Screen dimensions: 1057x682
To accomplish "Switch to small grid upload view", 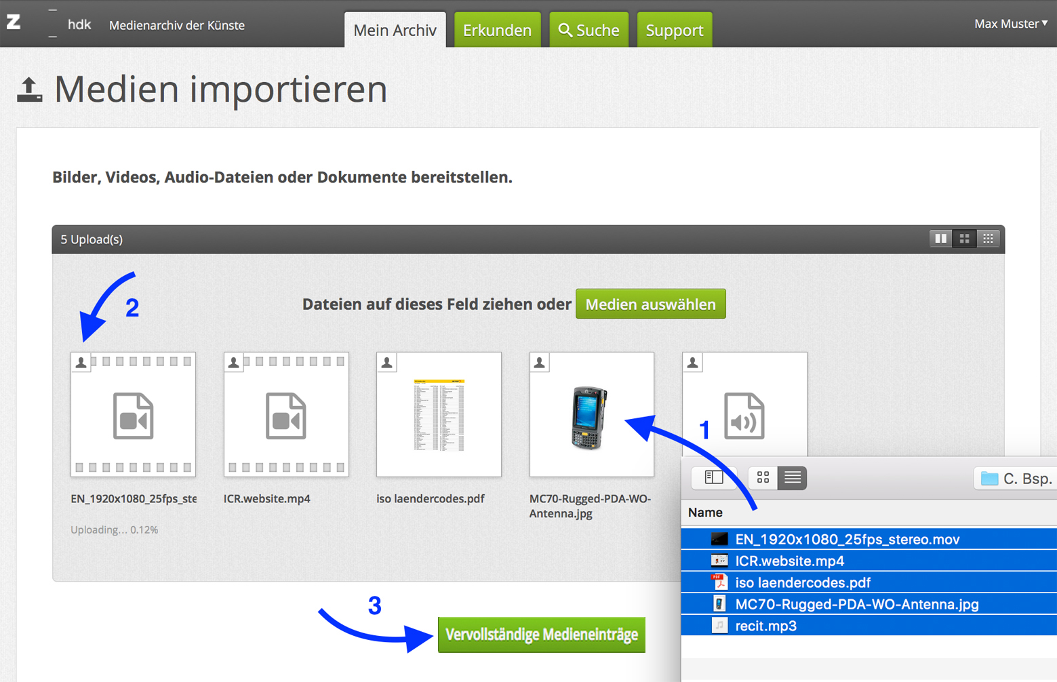I will click(x=988, y=239).
